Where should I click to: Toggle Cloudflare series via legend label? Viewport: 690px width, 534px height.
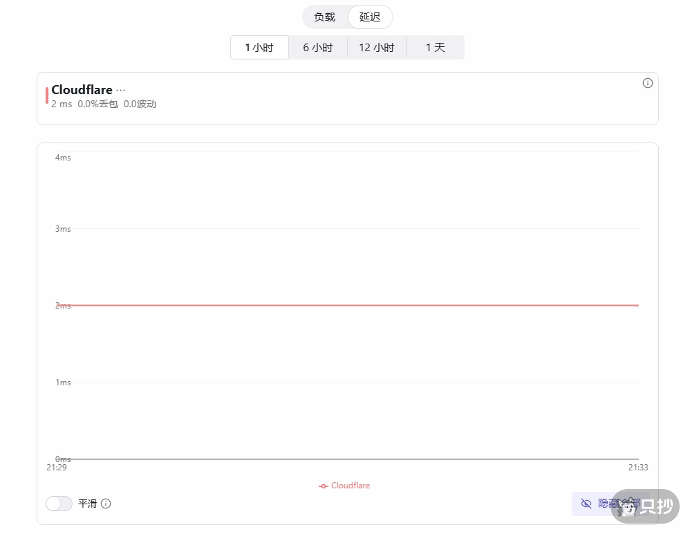351,486
